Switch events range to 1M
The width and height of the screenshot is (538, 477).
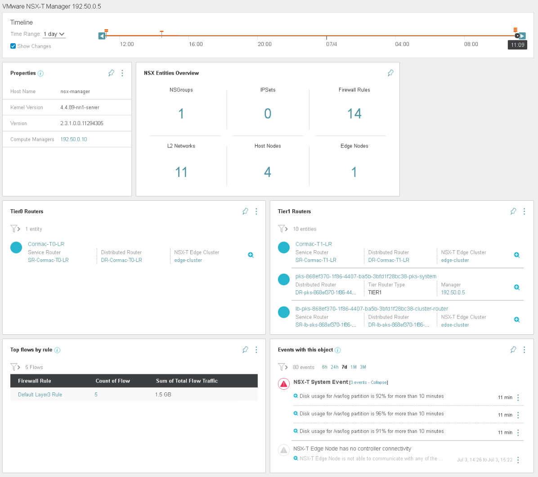click(354, 367)
